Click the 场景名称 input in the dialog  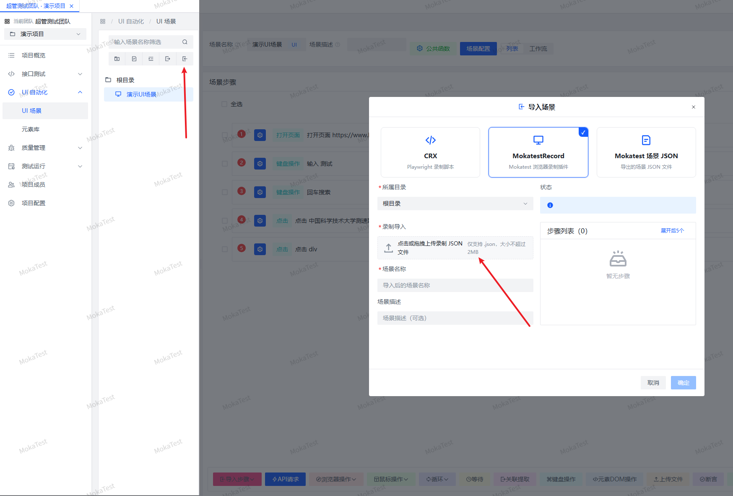(x=455, y=285)
